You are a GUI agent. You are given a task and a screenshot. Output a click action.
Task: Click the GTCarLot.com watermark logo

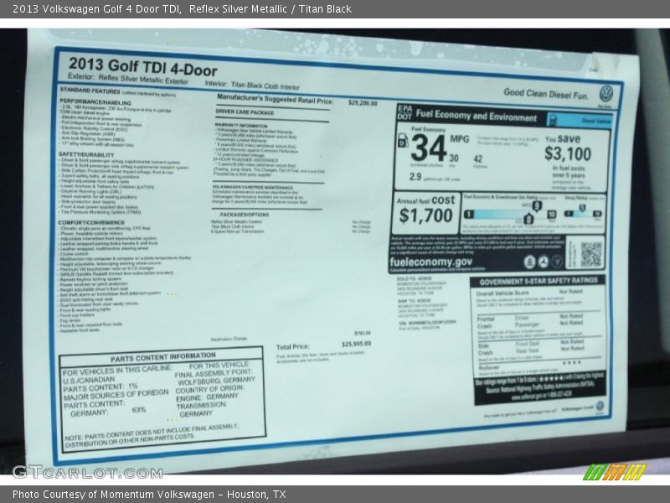(x=86, y=472)
